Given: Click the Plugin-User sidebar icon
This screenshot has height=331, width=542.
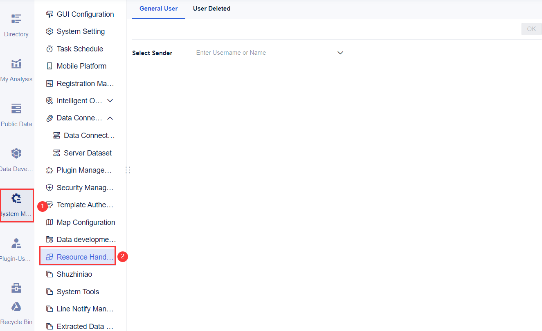Looking at the screenshot, I should (x=16, y=243).
